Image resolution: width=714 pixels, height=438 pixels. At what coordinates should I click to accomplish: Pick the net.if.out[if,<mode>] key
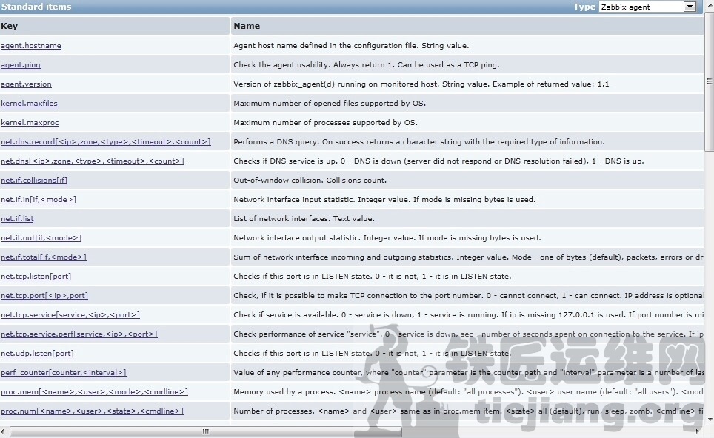(x=41, y=238)
